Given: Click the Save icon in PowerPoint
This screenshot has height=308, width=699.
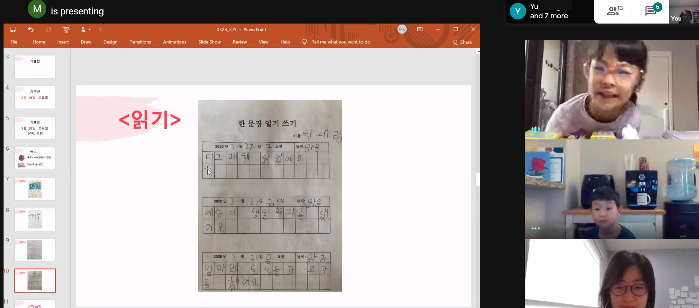Looking at the screenshot, I should tap(13, 29).
